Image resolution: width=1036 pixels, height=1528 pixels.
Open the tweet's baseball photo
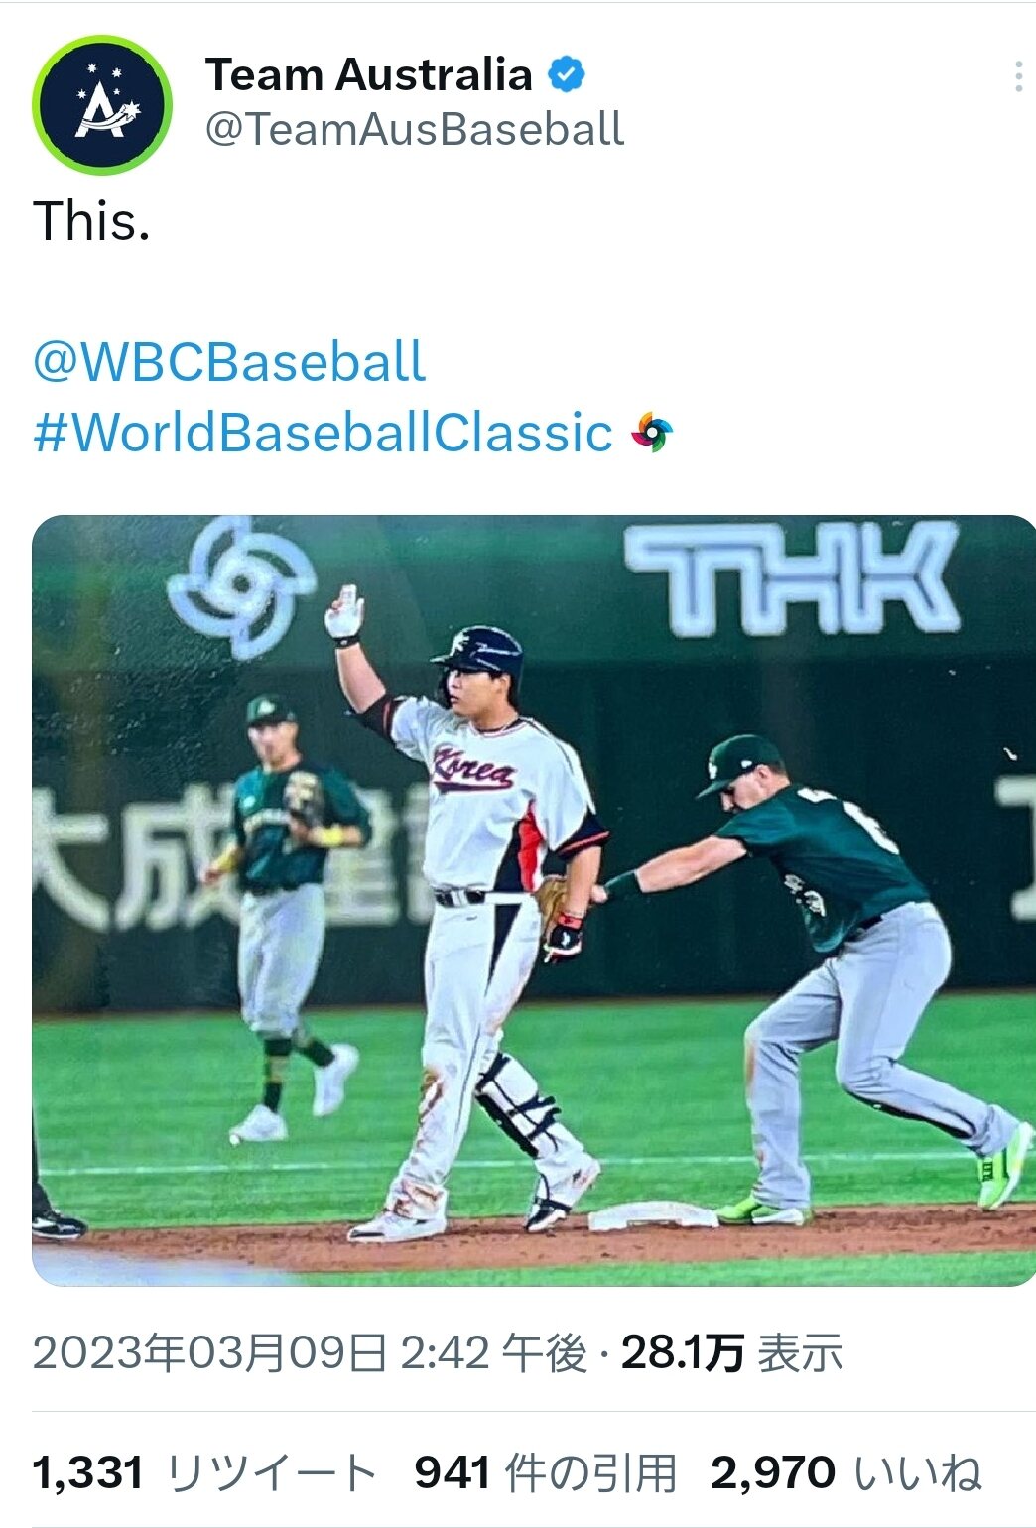(534, 900)
